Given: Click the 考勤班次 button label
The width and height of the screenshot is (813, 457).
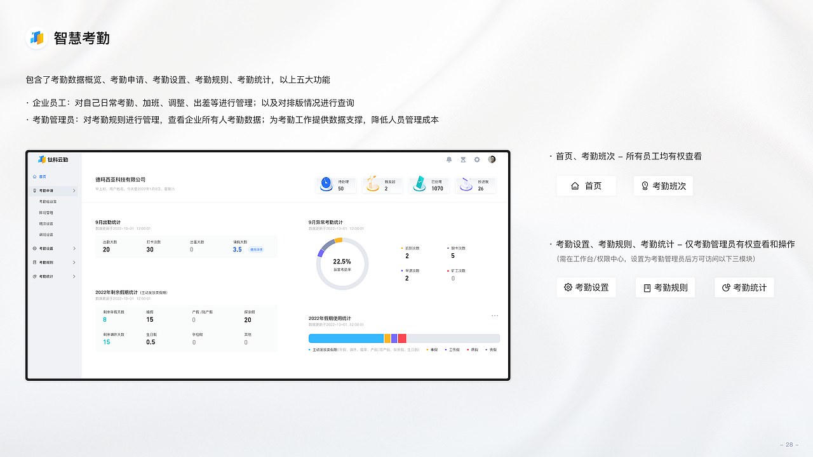Looking at the screenshot, I should tap(669, 186).
